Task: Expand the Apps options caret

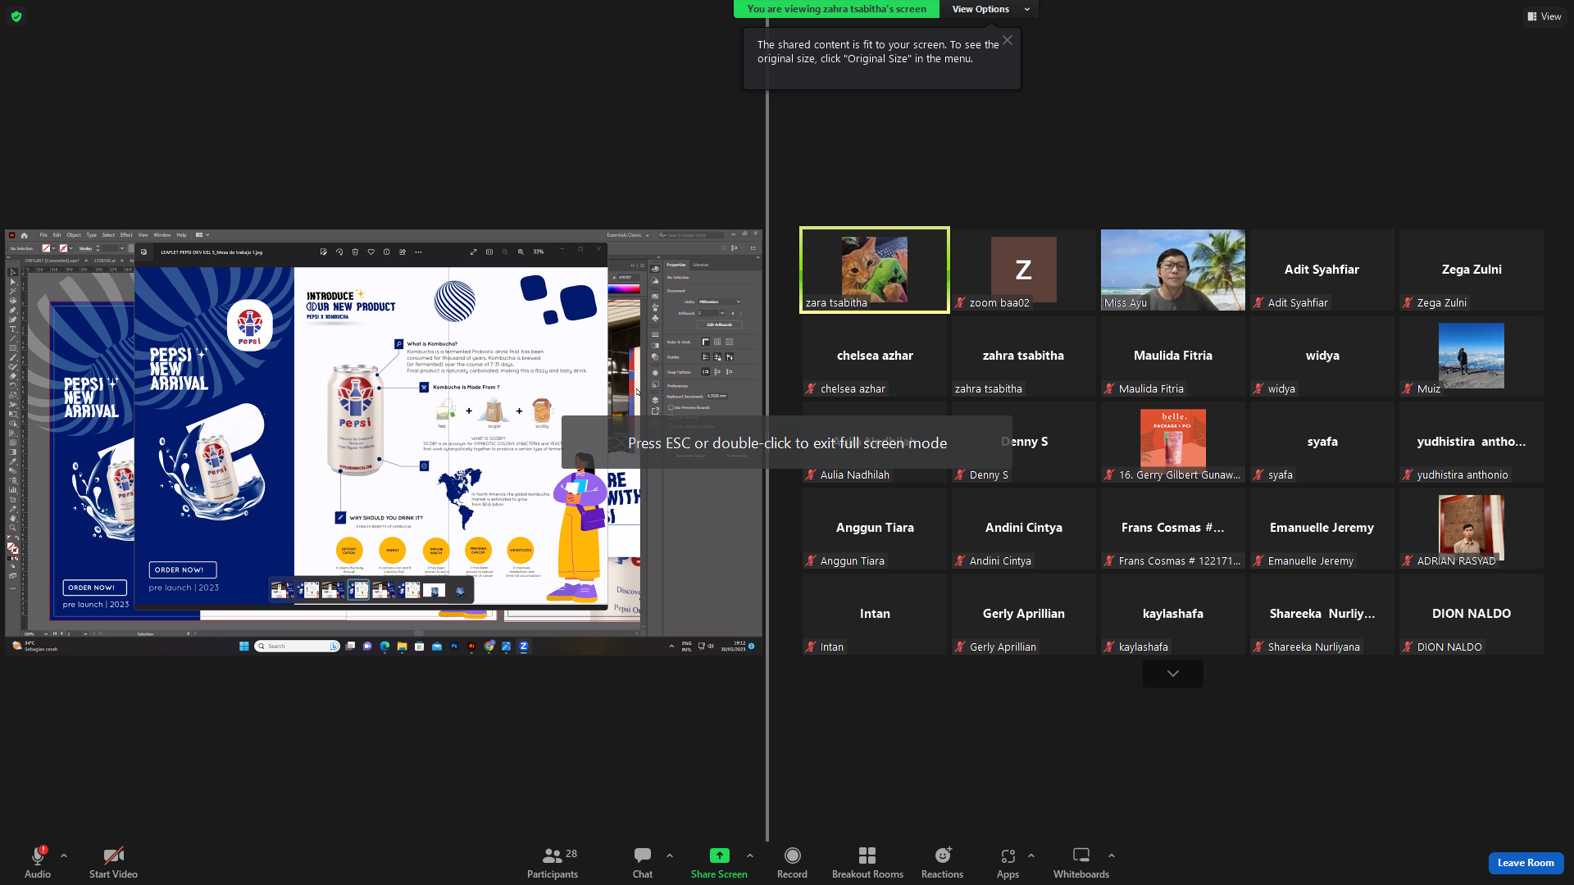Action: click(x=1031, y=855)
